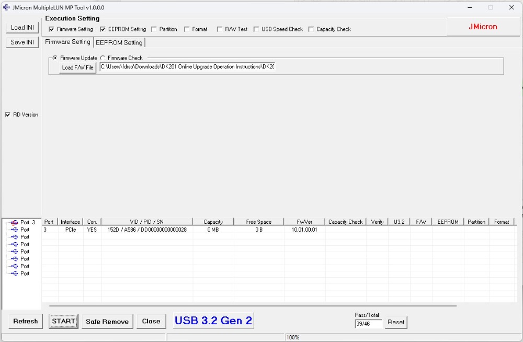Click Safe Remove button

pos(107,321)
